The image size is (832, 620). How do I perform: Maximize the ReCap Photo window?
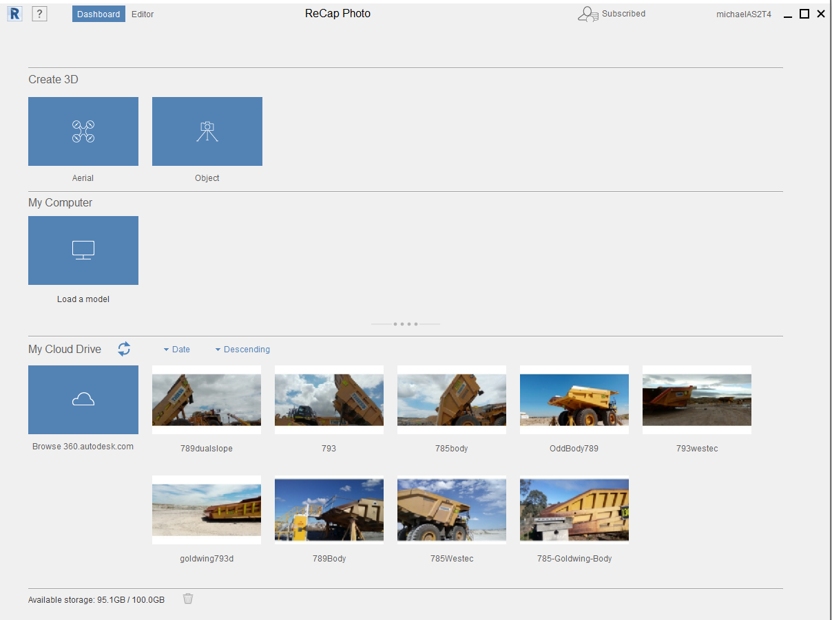804,14
